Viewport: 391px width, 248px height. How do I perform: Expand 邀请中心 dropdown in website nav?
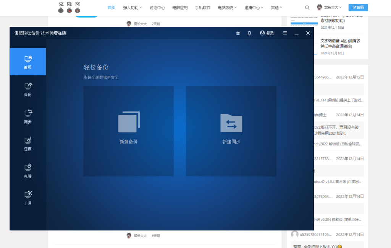click(x=254, y=8)
